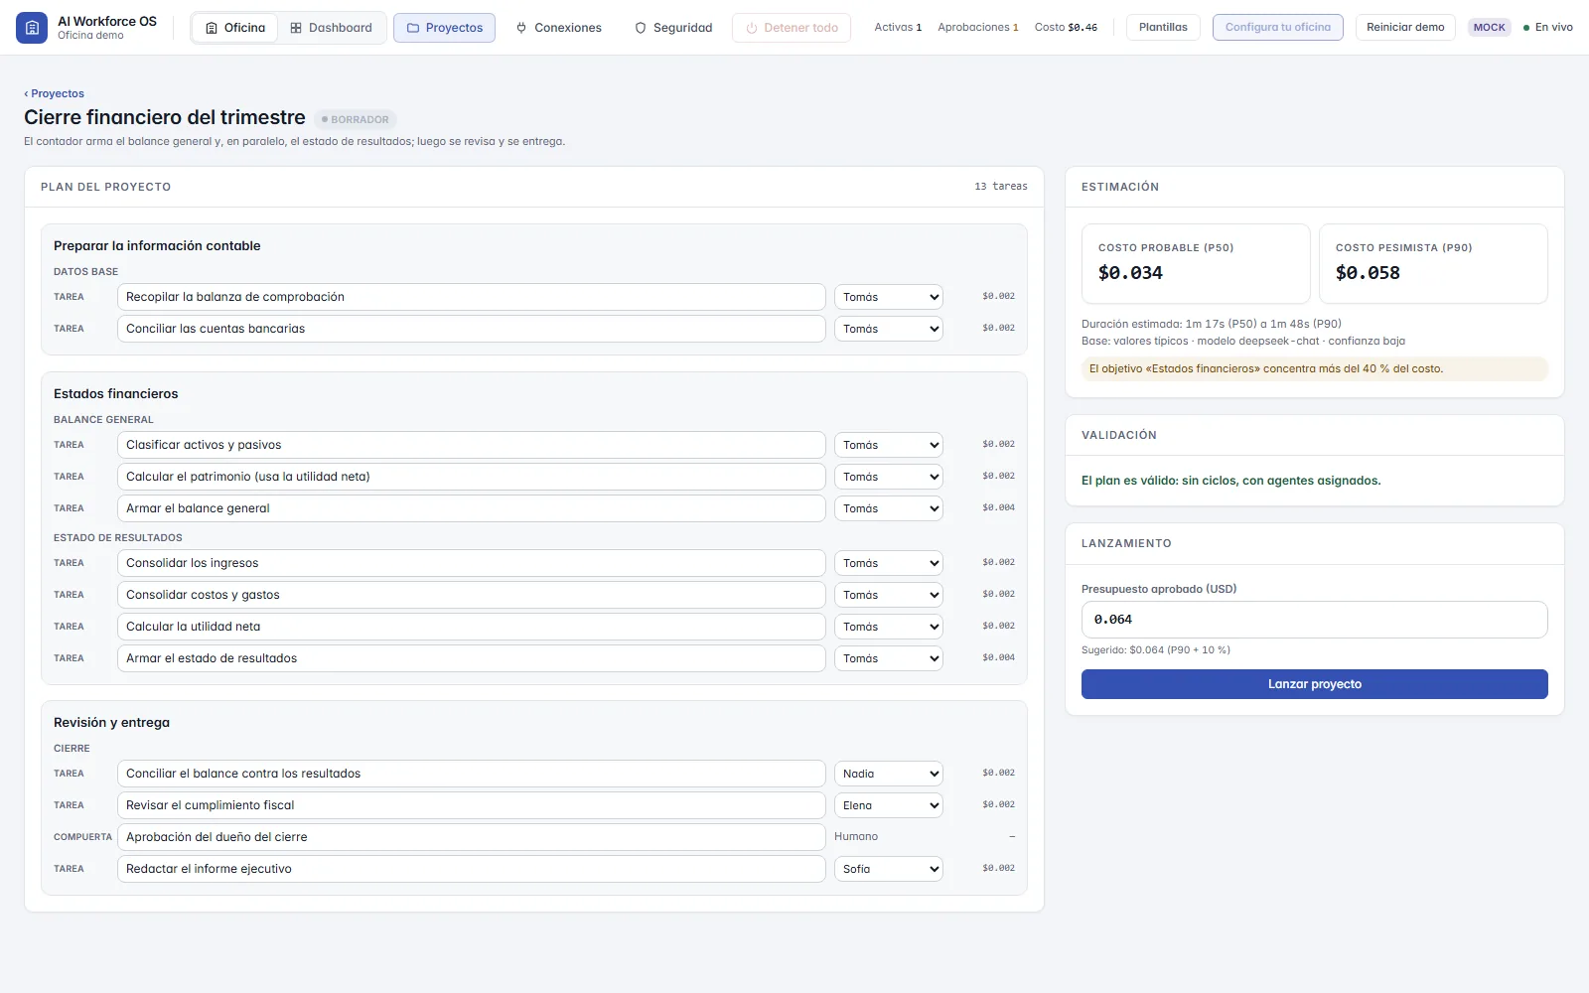Launch the project with Lanzar proyecto
This screenshot has height=993, width=1589.
tap(1314, 684)
